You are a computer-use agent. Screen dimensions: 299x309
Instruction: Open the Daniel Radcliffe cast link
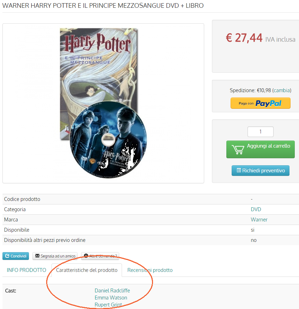112,291
